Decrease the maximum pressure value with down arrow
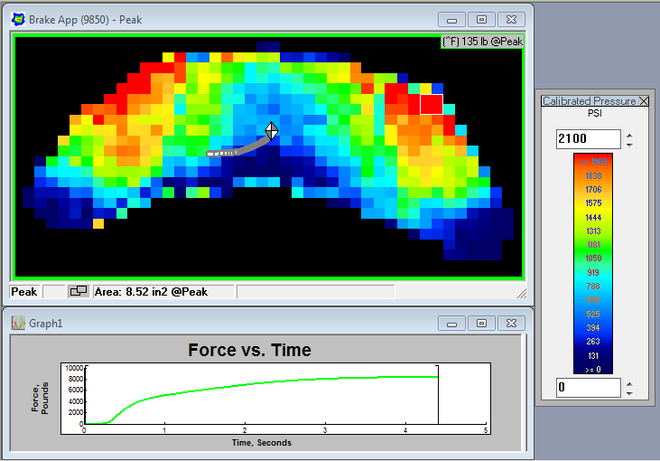The width and height of the screenshot is (660, 461). [x=629, y=144]
